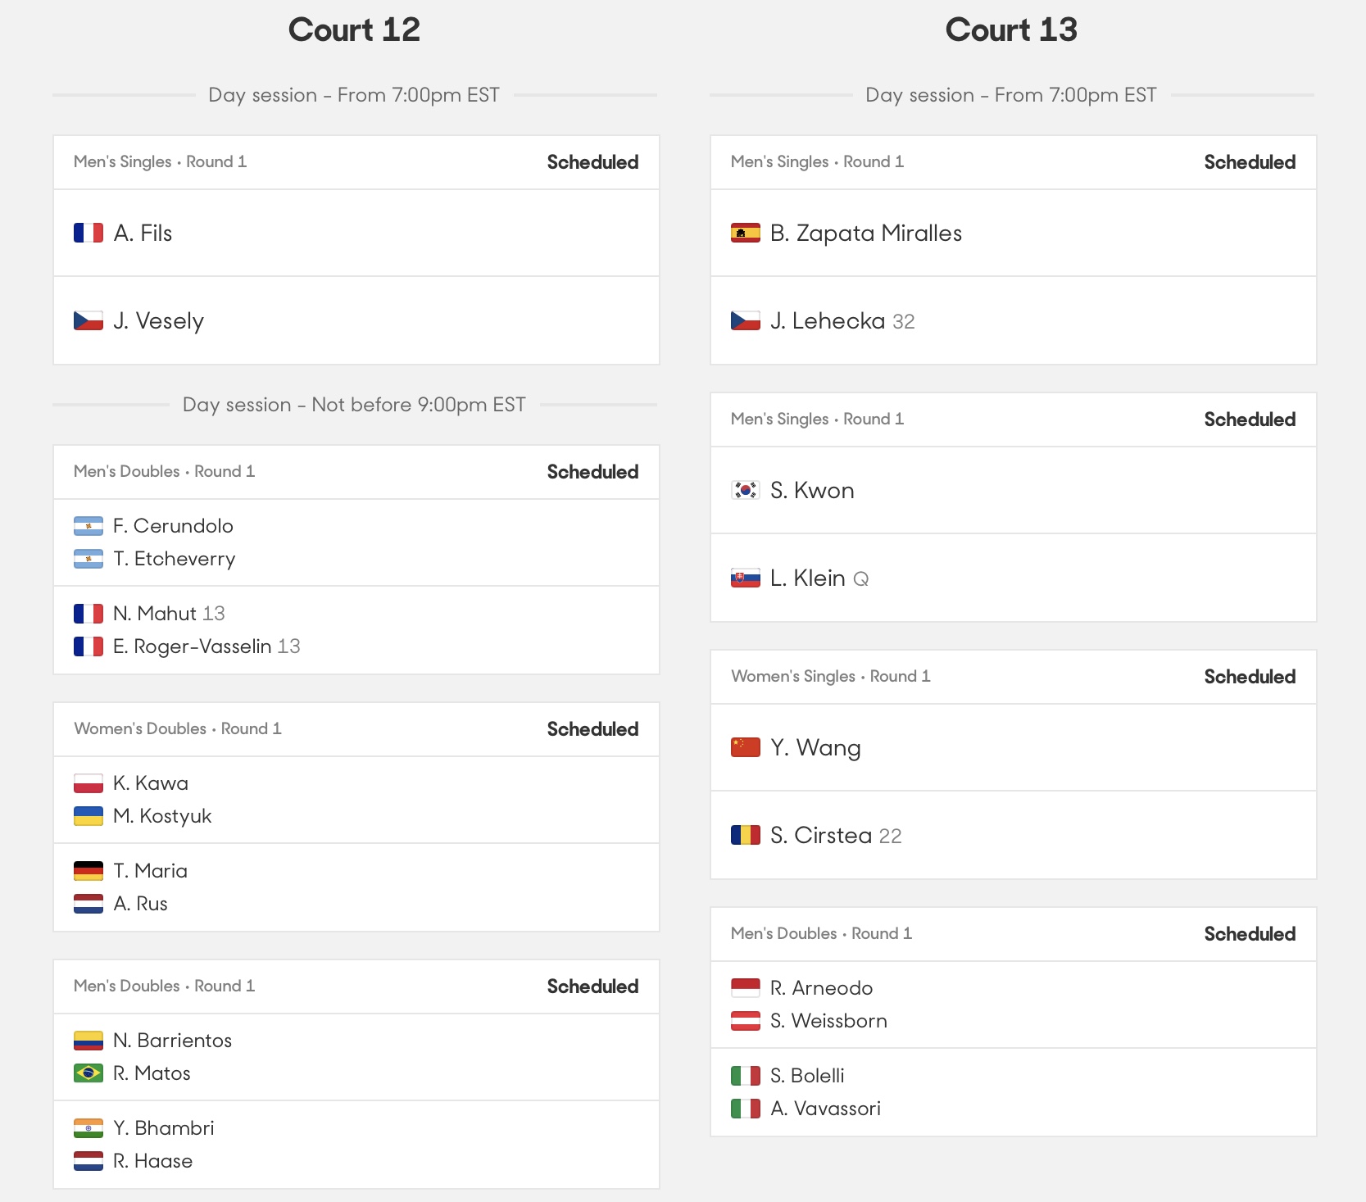This screenshot has width=1366, height=1202.
Task: Click the Court 12 heading
Action: point(354,30)
